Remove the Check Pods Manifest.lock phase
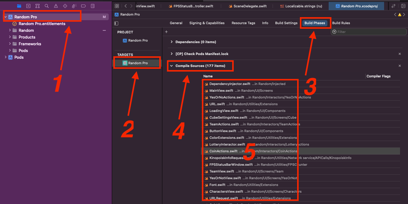 click(399, 54)
